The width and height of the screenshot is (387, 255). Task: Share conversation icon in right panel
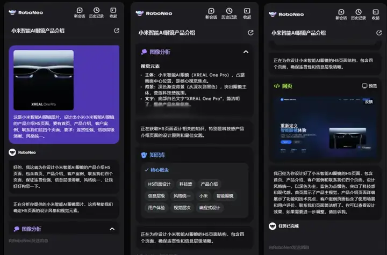pyautogui.click(x=379, y=33)
